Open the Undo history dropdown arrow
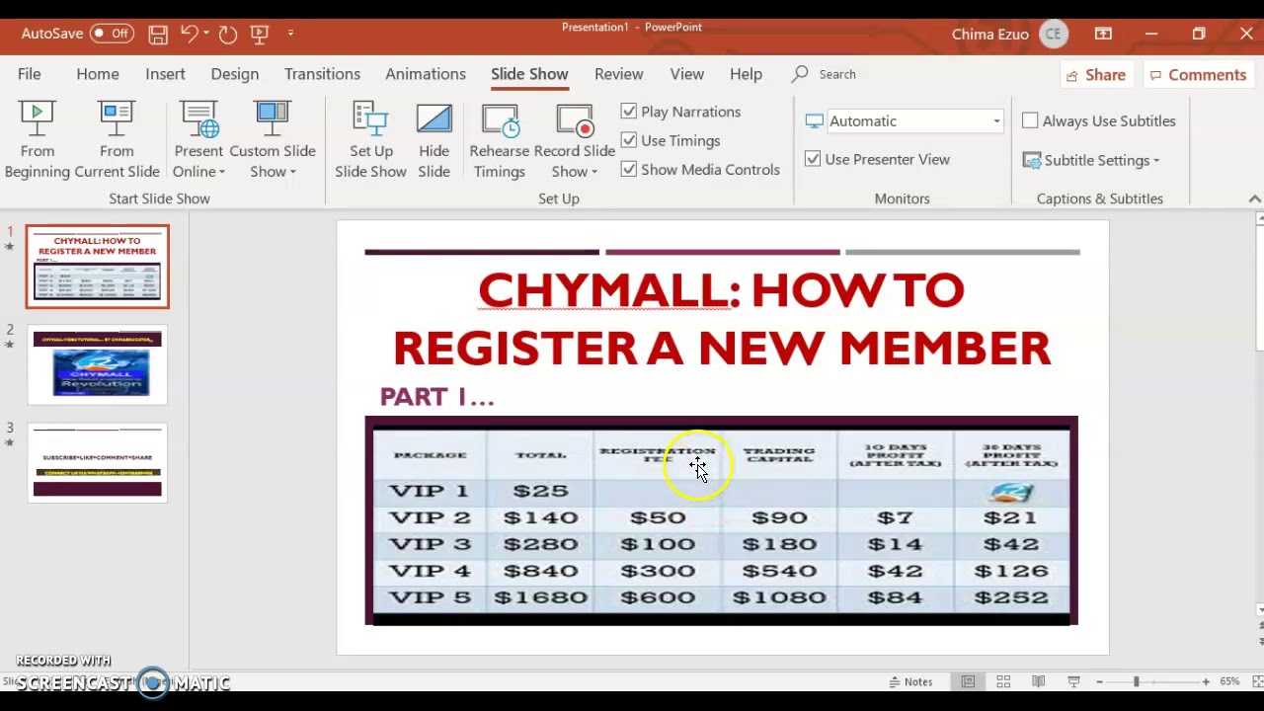The image size is (1264, 711). tap(205, 34)
